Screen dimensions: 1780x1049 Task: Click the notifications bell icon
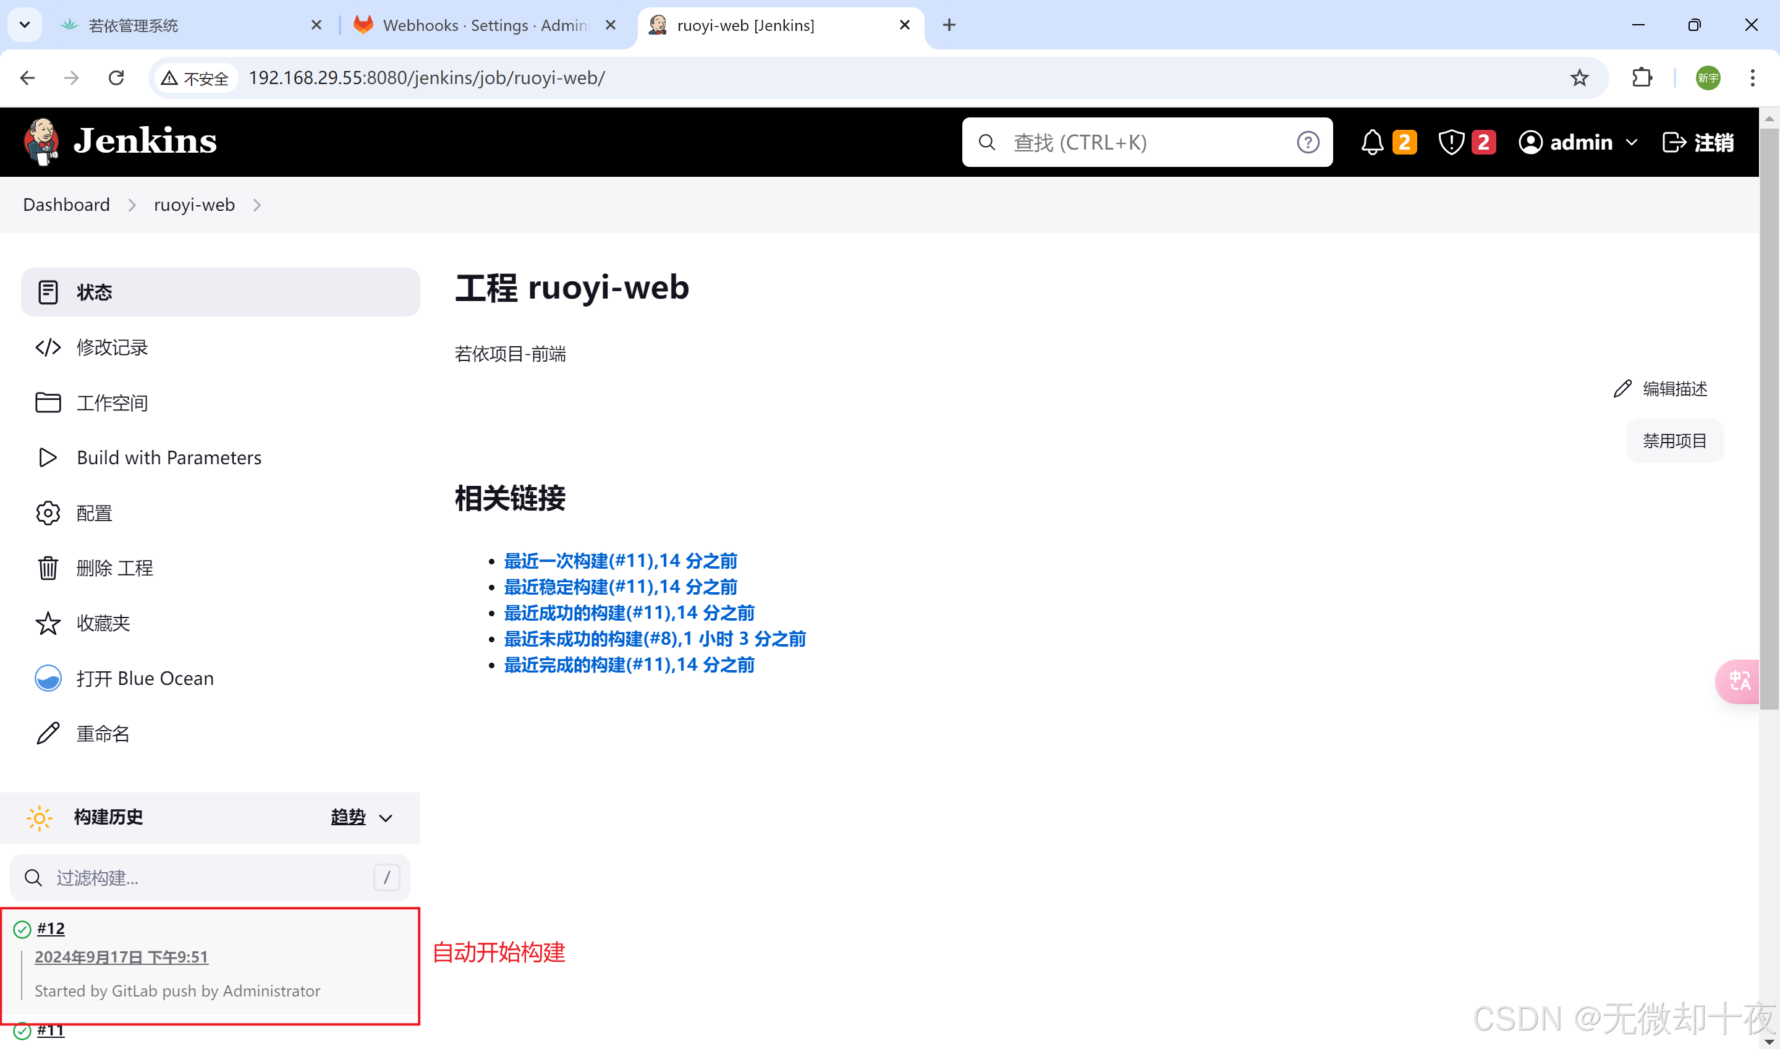[1371, 143]
